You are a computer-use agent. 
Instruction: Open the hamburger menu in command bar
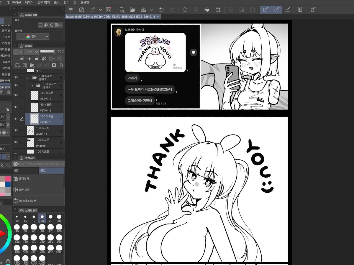[x=71, y=10]
